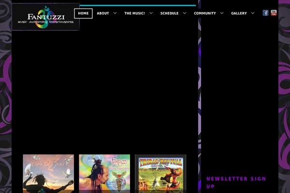Screen dimensions: 290x193
Task: Open the YouTube channel icon
Action: tap(274, 13)
